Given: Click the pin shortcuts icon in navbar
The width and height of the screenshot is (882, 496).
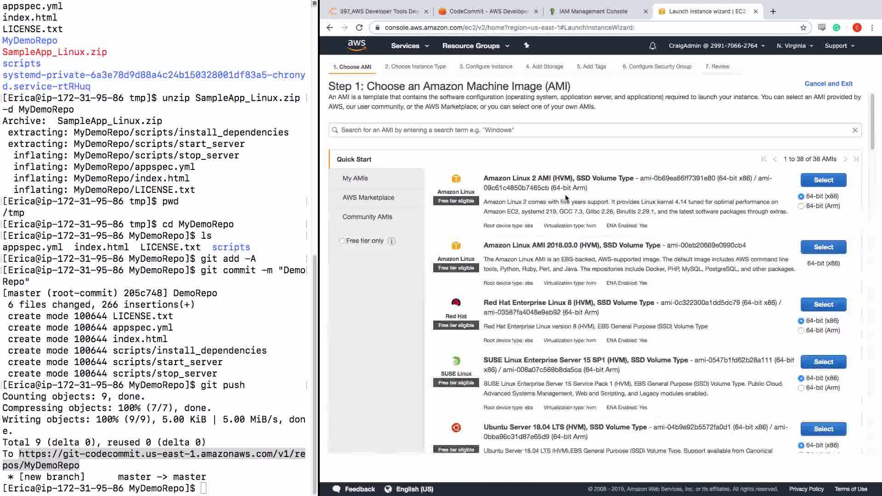Looking at the screenshot, I should pyautogui.click(x=526, y=45).
